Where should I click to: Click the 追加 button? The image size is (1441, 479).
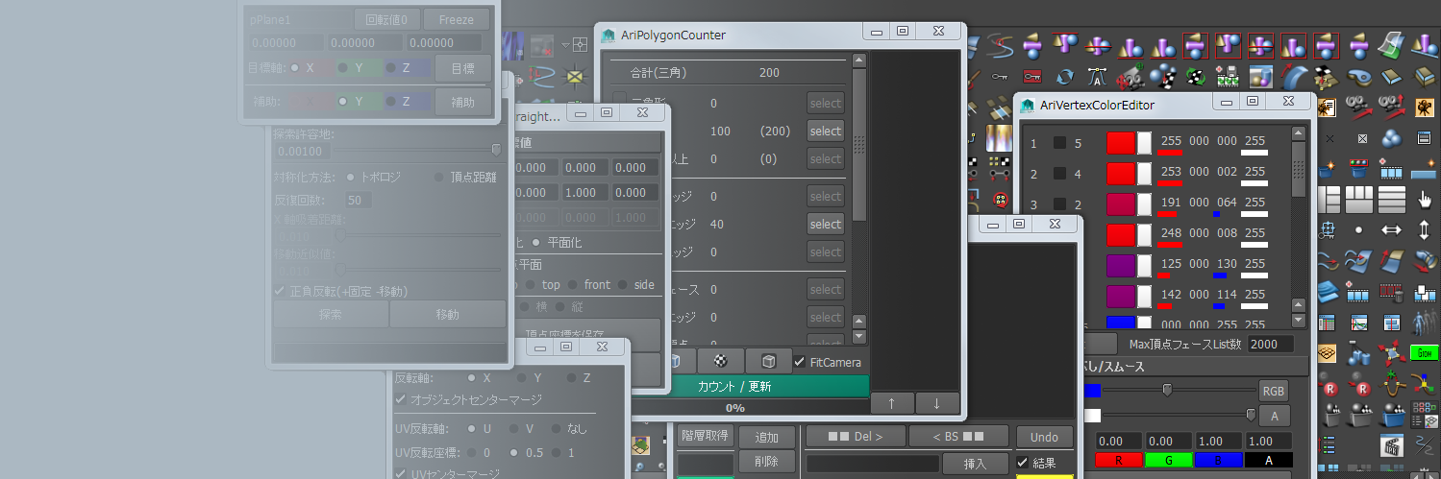click(767, 437)
